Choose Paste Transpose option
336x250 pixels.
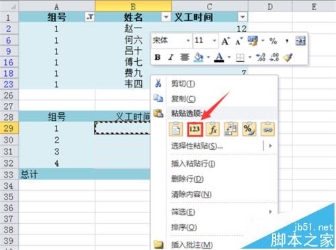tap(231, 129)
